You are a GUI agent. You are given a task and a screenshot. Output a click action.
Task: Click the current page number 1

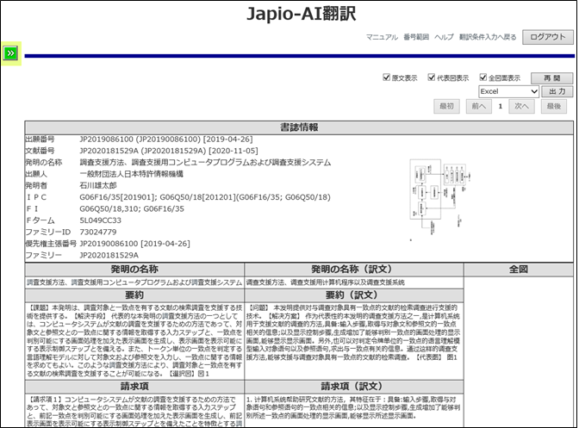(501, 106)
